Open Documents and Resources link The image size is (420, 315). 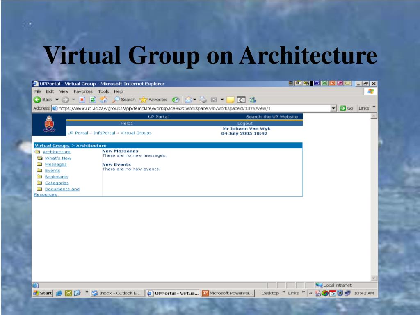57,192
